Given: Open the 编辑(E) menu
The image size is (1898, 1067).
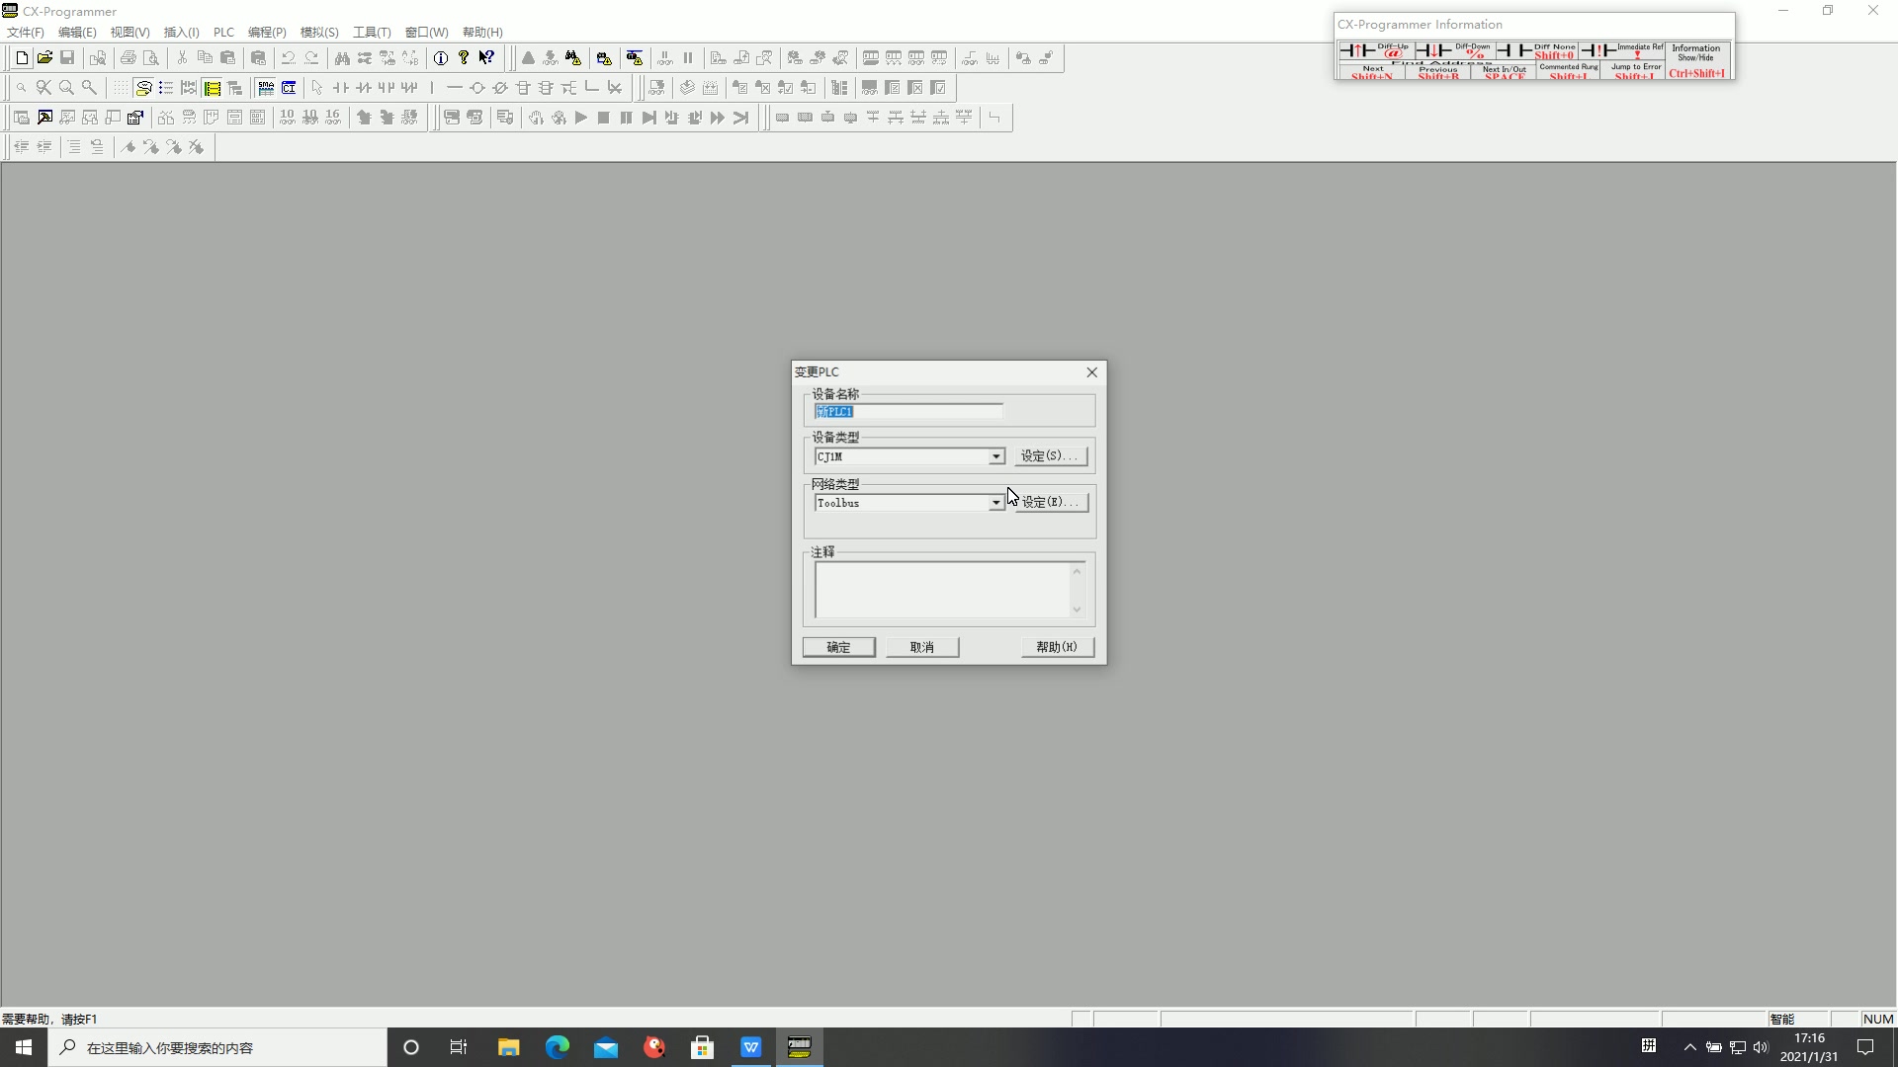Looking at the screenshot, I should pyautogui.click(x=77, y=33).
